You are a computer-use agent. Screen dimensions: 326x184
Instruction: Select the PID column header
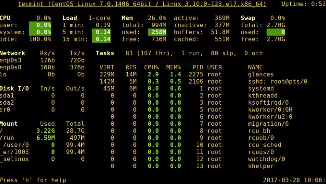(x=198, y=67)
